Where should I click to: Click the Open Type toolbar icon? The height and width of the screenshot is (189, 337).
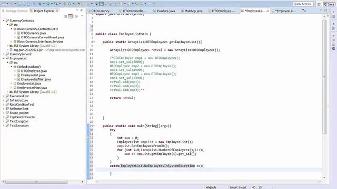pyautogui.click(x=78, y=4)
